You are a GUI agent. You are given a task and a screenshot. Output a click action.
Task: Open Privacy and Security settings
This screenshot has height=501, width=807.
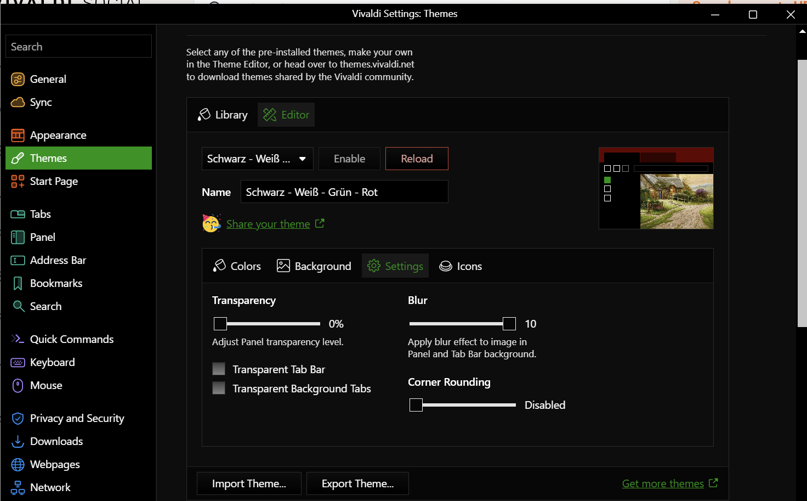pos(78,418)
